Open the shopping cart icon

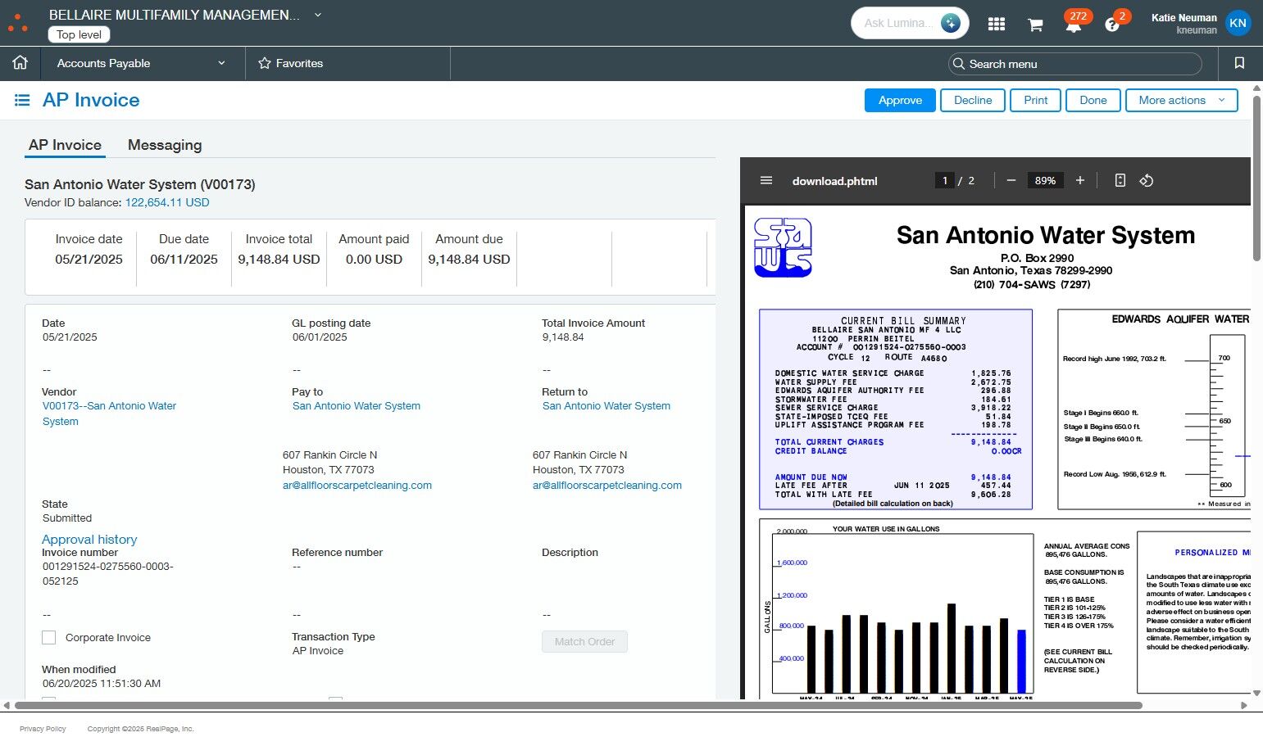(x=1035, y=25)
